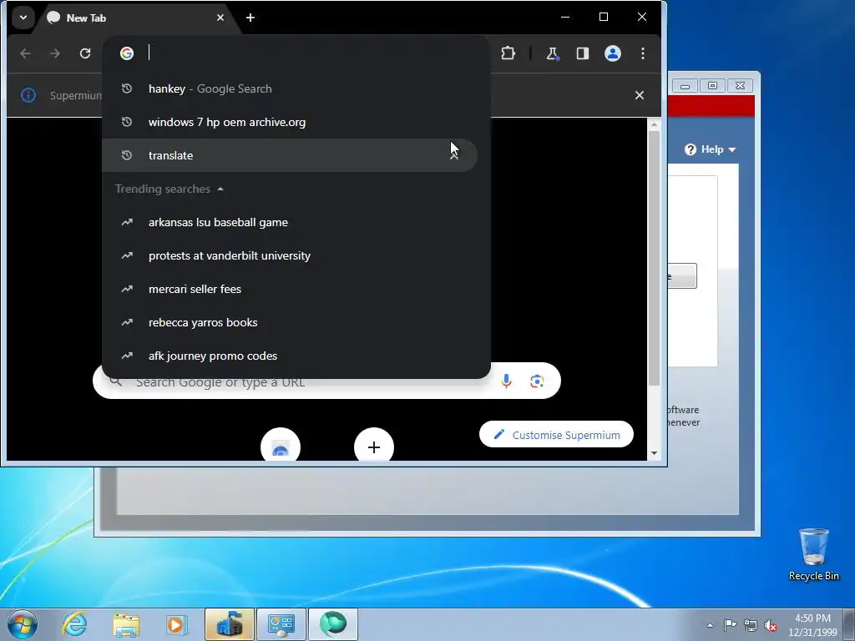Click the page scrollbar up arrow
The height and width of the screenshot is (641, 855).
654,125
